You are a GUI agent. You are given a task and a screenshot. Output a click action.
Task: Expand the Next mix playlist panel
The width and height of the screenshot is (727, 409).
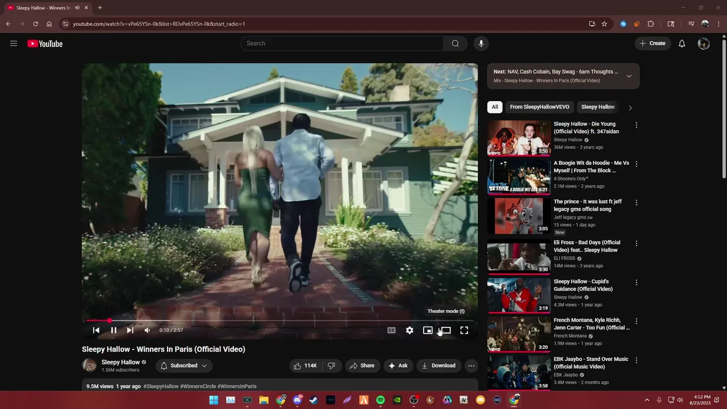pyautogui.click(x=629, y=76)
